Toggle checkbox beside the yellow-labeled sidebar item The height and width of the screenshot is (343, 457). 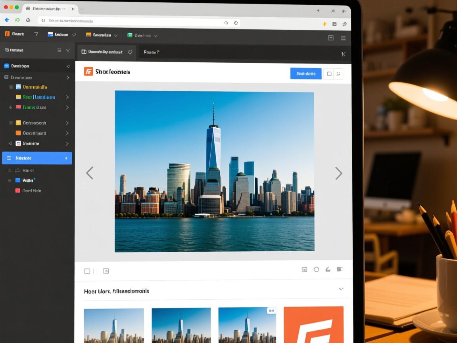(12, 87)
